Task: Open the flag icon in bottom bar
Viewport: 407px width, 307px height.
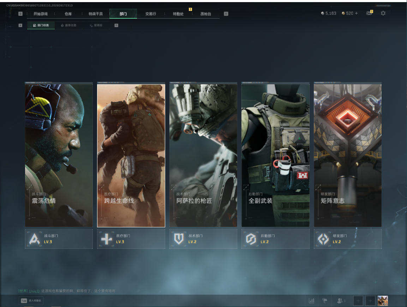Action: coord(325,301)
